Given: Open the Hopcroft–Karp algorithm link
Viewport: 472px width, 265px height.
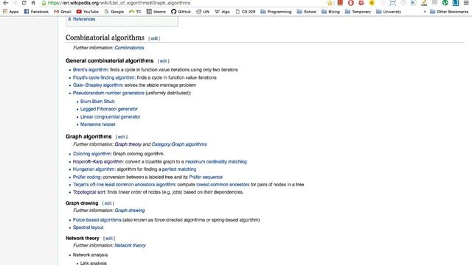Looking at the screenshot, I should coord(98,162).
